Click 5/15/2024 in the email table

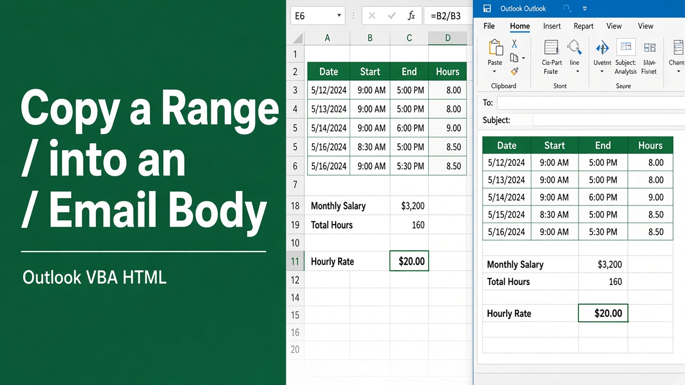507,214
